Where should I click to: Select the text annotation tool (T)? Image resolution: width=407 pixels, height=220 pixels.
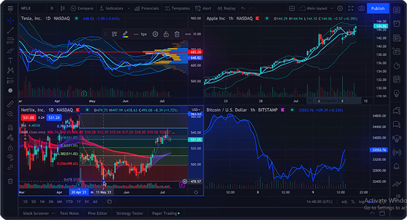pos(10,61)
